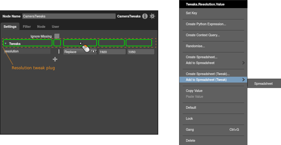Collapse the Tweaks section
281x145 pixels.
point(6,43)
